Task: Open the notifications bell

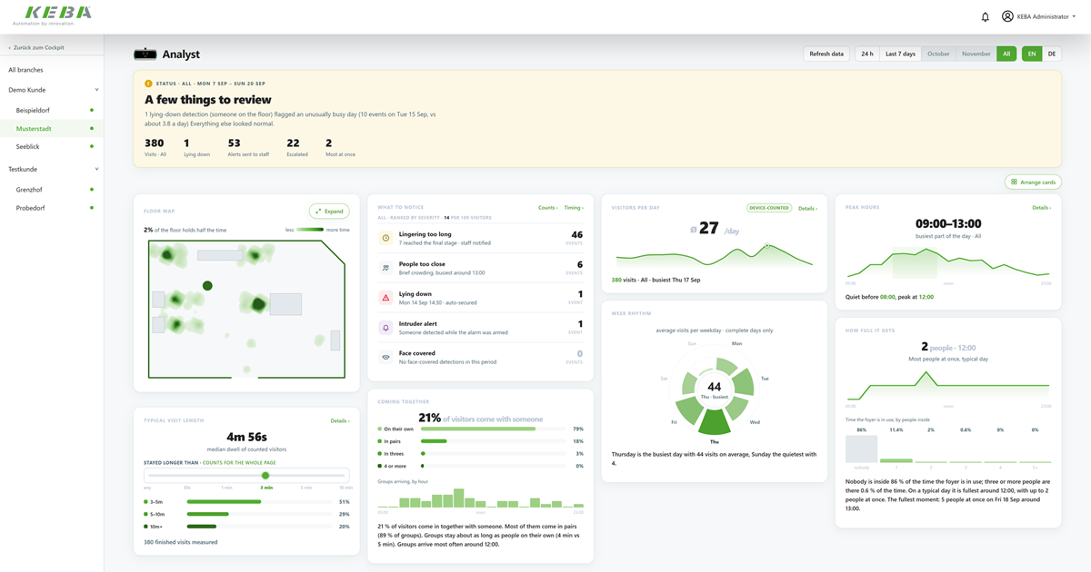Action: (x=985, y=16)
